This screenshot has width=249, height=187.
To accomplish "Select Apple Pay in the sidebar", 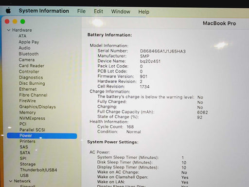I will click(29, 42).
